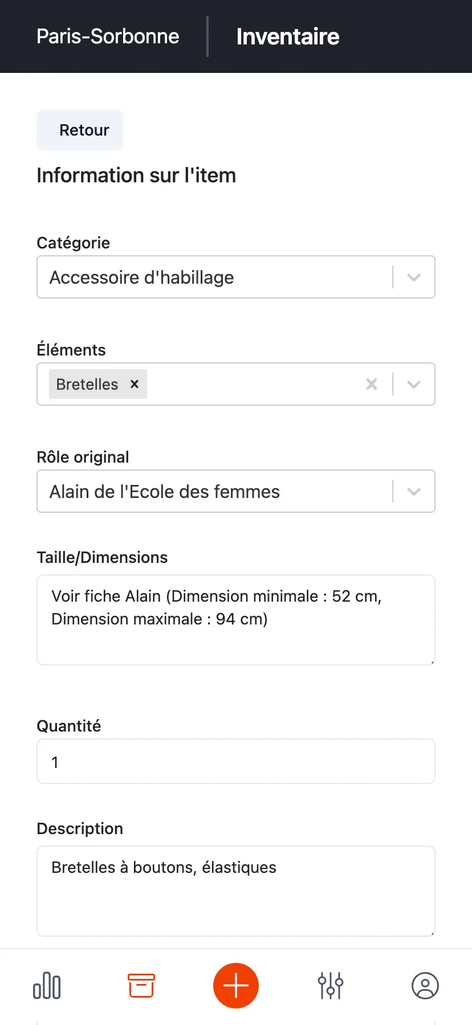The width and height of the screenshot is (472, 1025).
Task: Expand the Catégorie dropdown arrow
Action: click(x=414, y=277)
